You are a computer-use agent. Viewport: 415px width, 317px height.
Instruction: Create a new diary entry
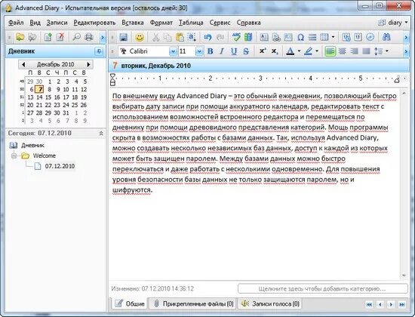(48, 37)
